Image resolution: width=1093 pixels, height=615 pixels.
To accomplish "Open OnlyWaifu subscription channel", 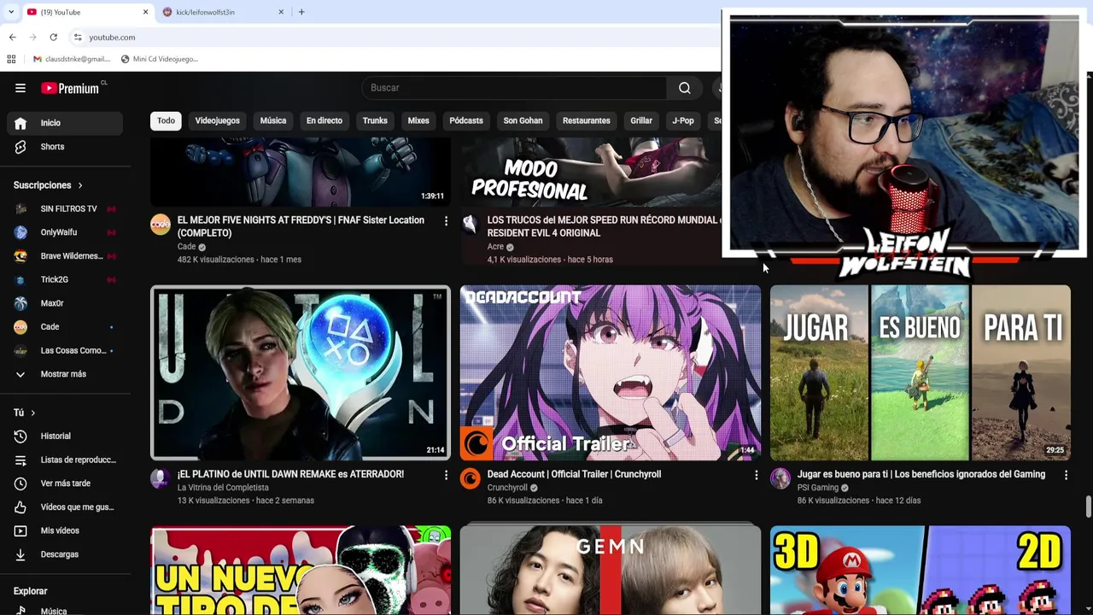I will (x=65, y=232).
